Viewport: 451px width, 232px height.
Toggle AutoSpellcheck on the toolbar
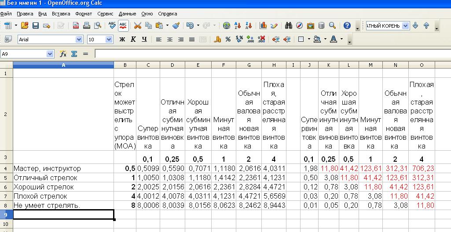(x=123, y=25)
